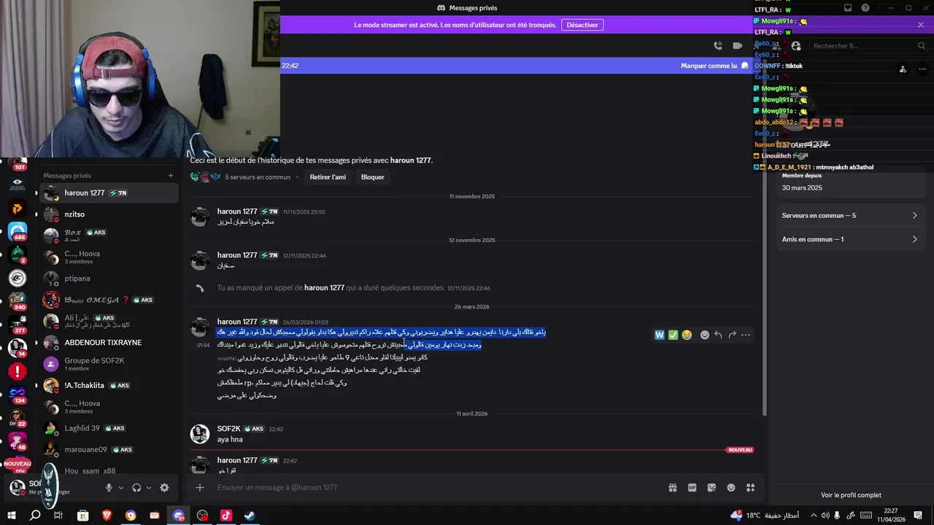Open more options for highlighted message
This screenshot has height=525, width=934.
(x=746, y=335)
